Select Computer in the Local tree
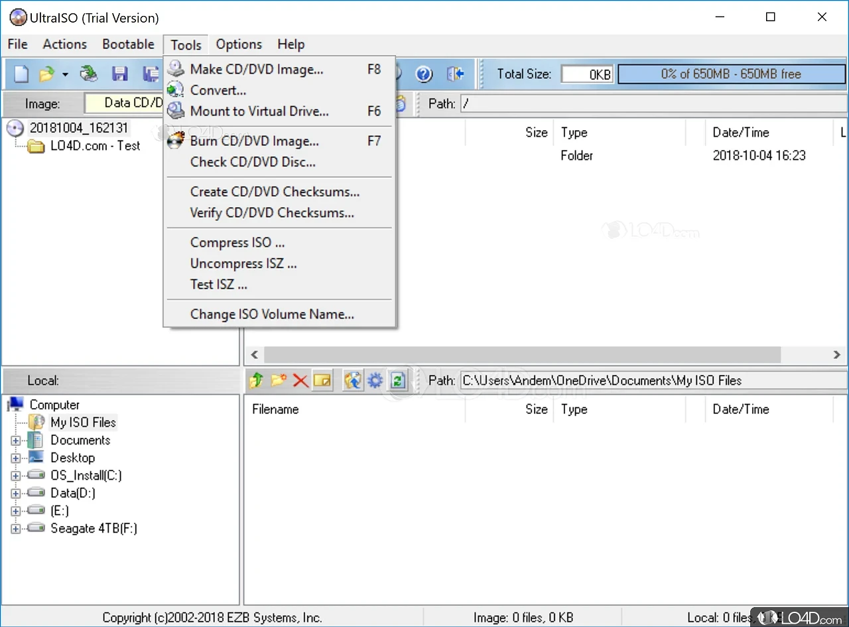The height and width of the screenshot is (627, 849). (54, 405)
